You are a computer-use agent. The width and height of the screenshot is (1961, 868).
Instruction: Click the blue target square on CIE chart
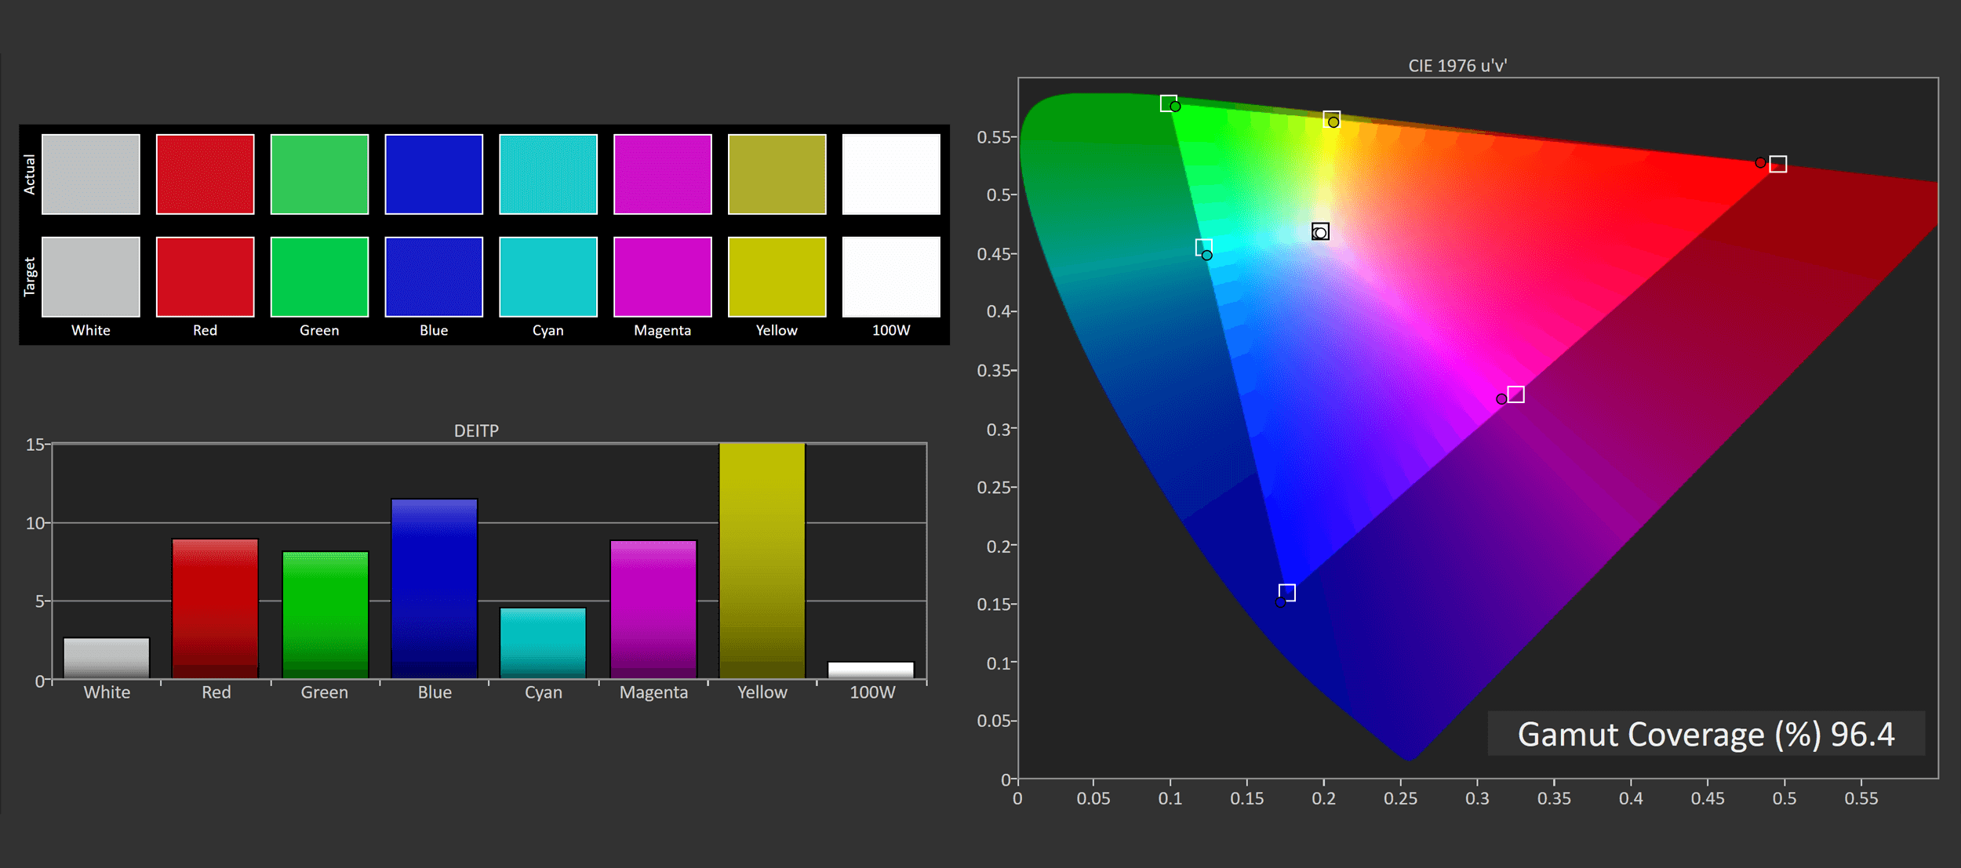point(1286,592)
